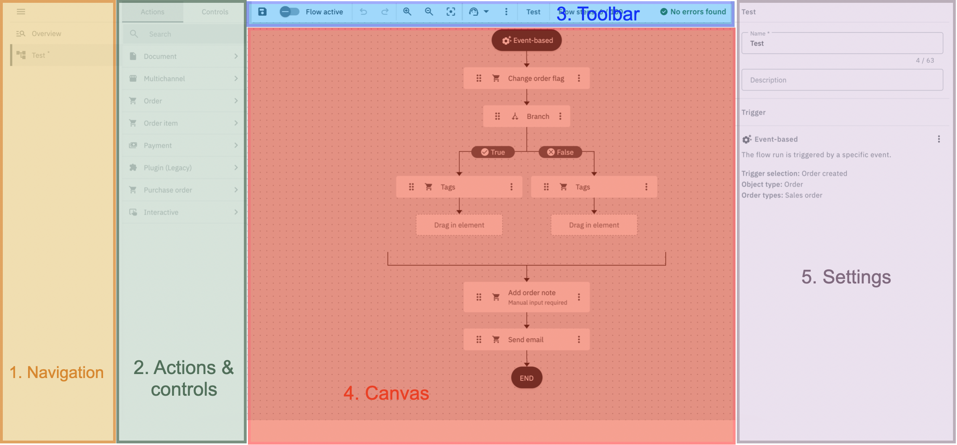Open the Send email step options menu
Image resolution: width=957 pixels, height=445 pixels.
(x=579, y=340)
